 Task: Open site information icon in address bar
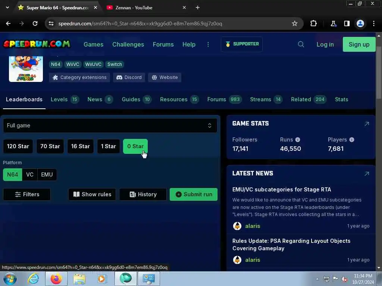coord(51,23)
